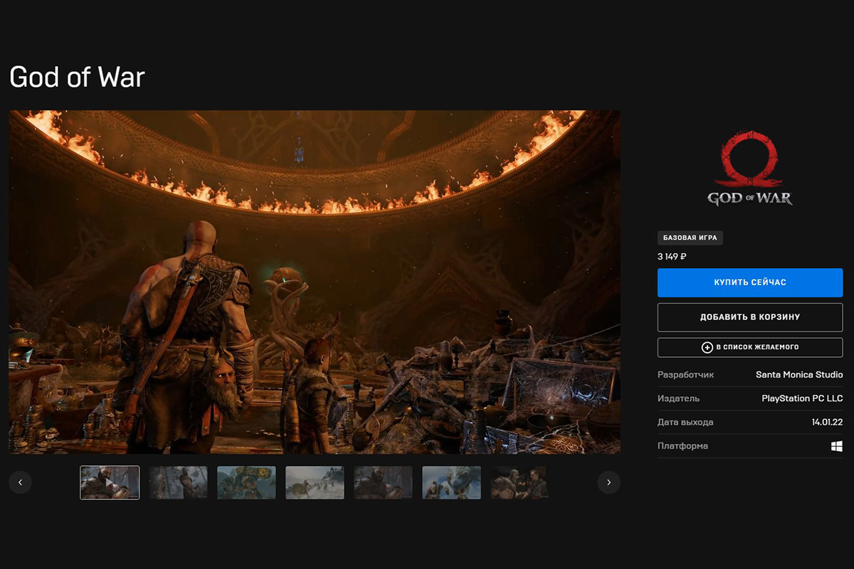This screenshot has height=569, width=854.
Task: Add game via В список желаемого
Action: (x=750, y=347)
